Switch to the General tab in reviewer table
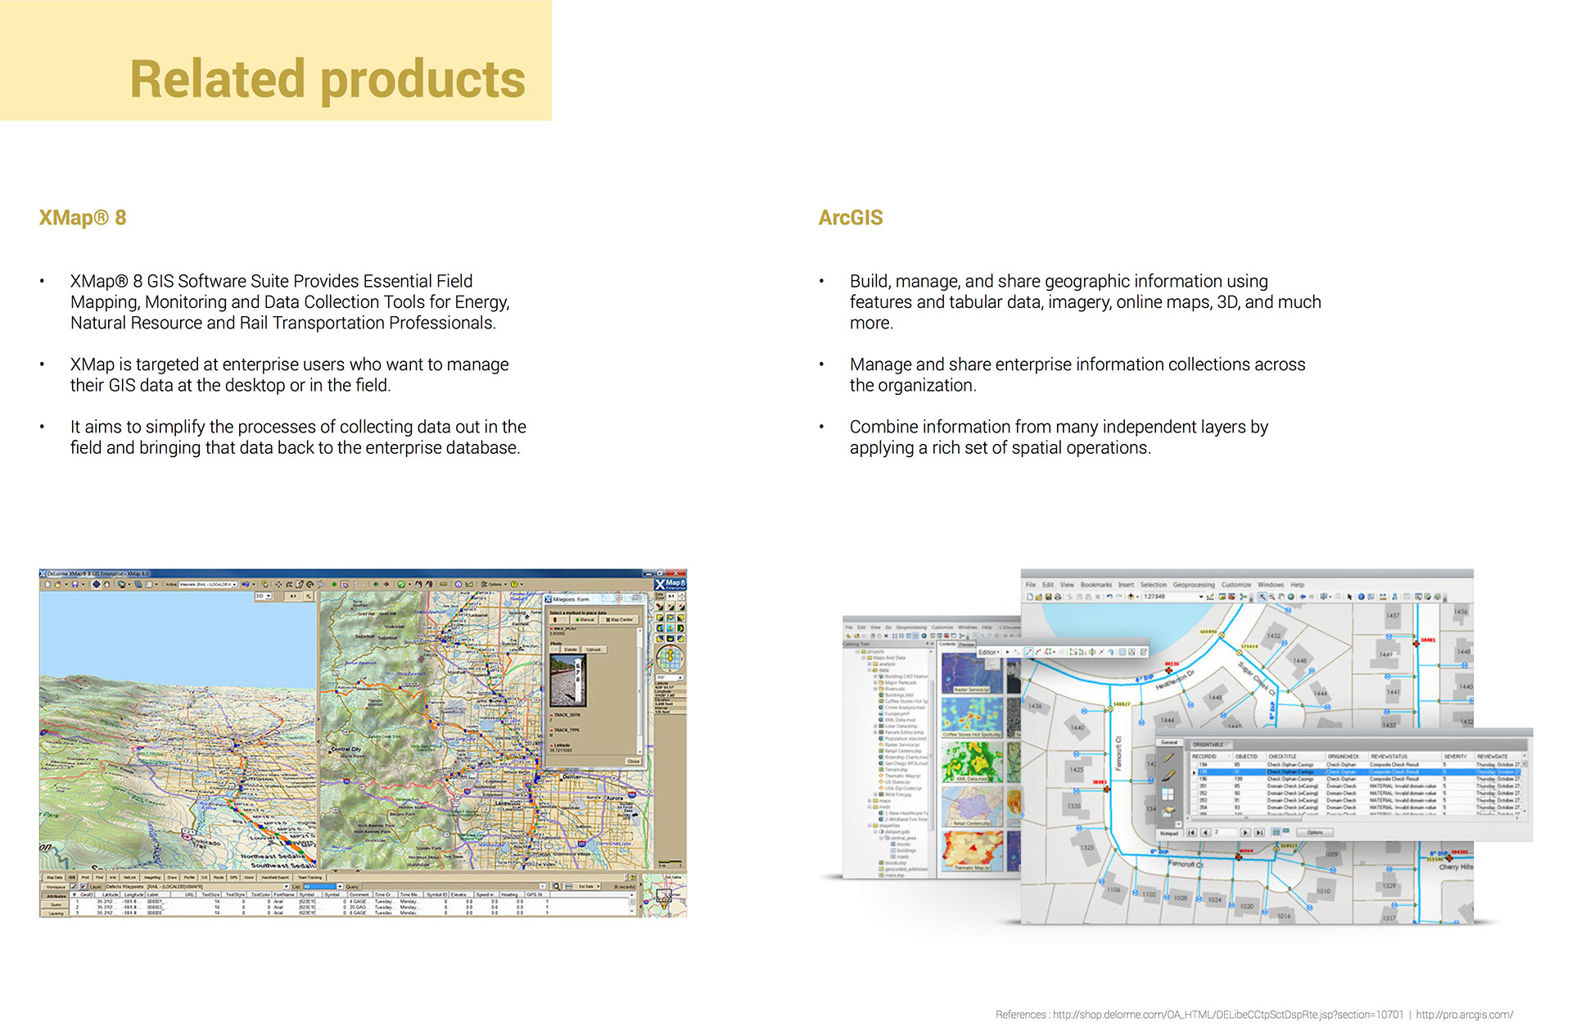Screen dimensions: 1572x1032 click(x=1169, y=742)
